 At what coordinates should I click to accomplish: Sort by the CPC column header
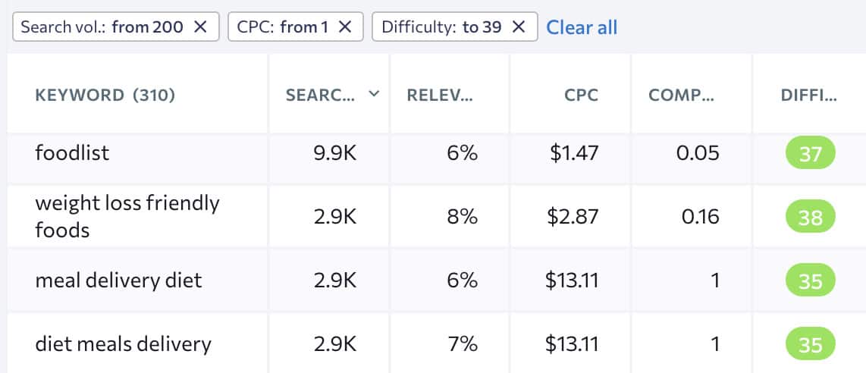coord(581,95)
